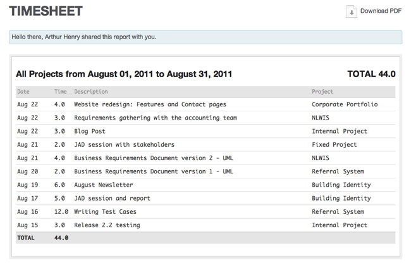This screenshot has width=411, height=267.
Task: Click the 6.0 time value
Action: pyautogui.click(x=59, y=185)
